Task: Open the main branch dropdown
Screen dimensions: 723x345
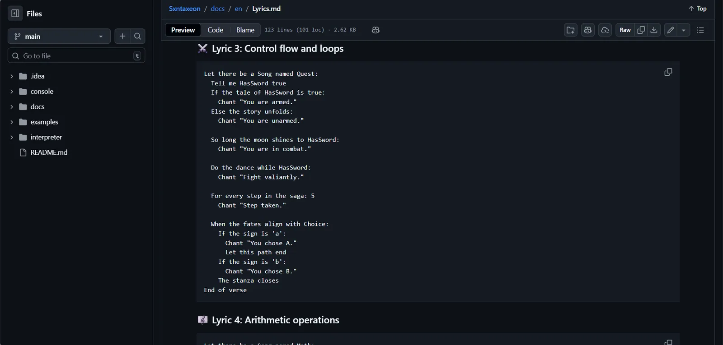Action: [x=59, y=37]
